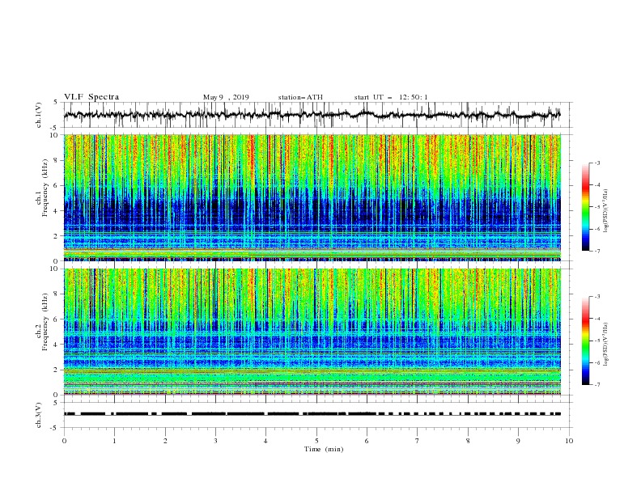Viewport: 641px width, 495px height.
Task: Click the "ch.3(V)" vertical axis label
Action: (x=39, y=415)
